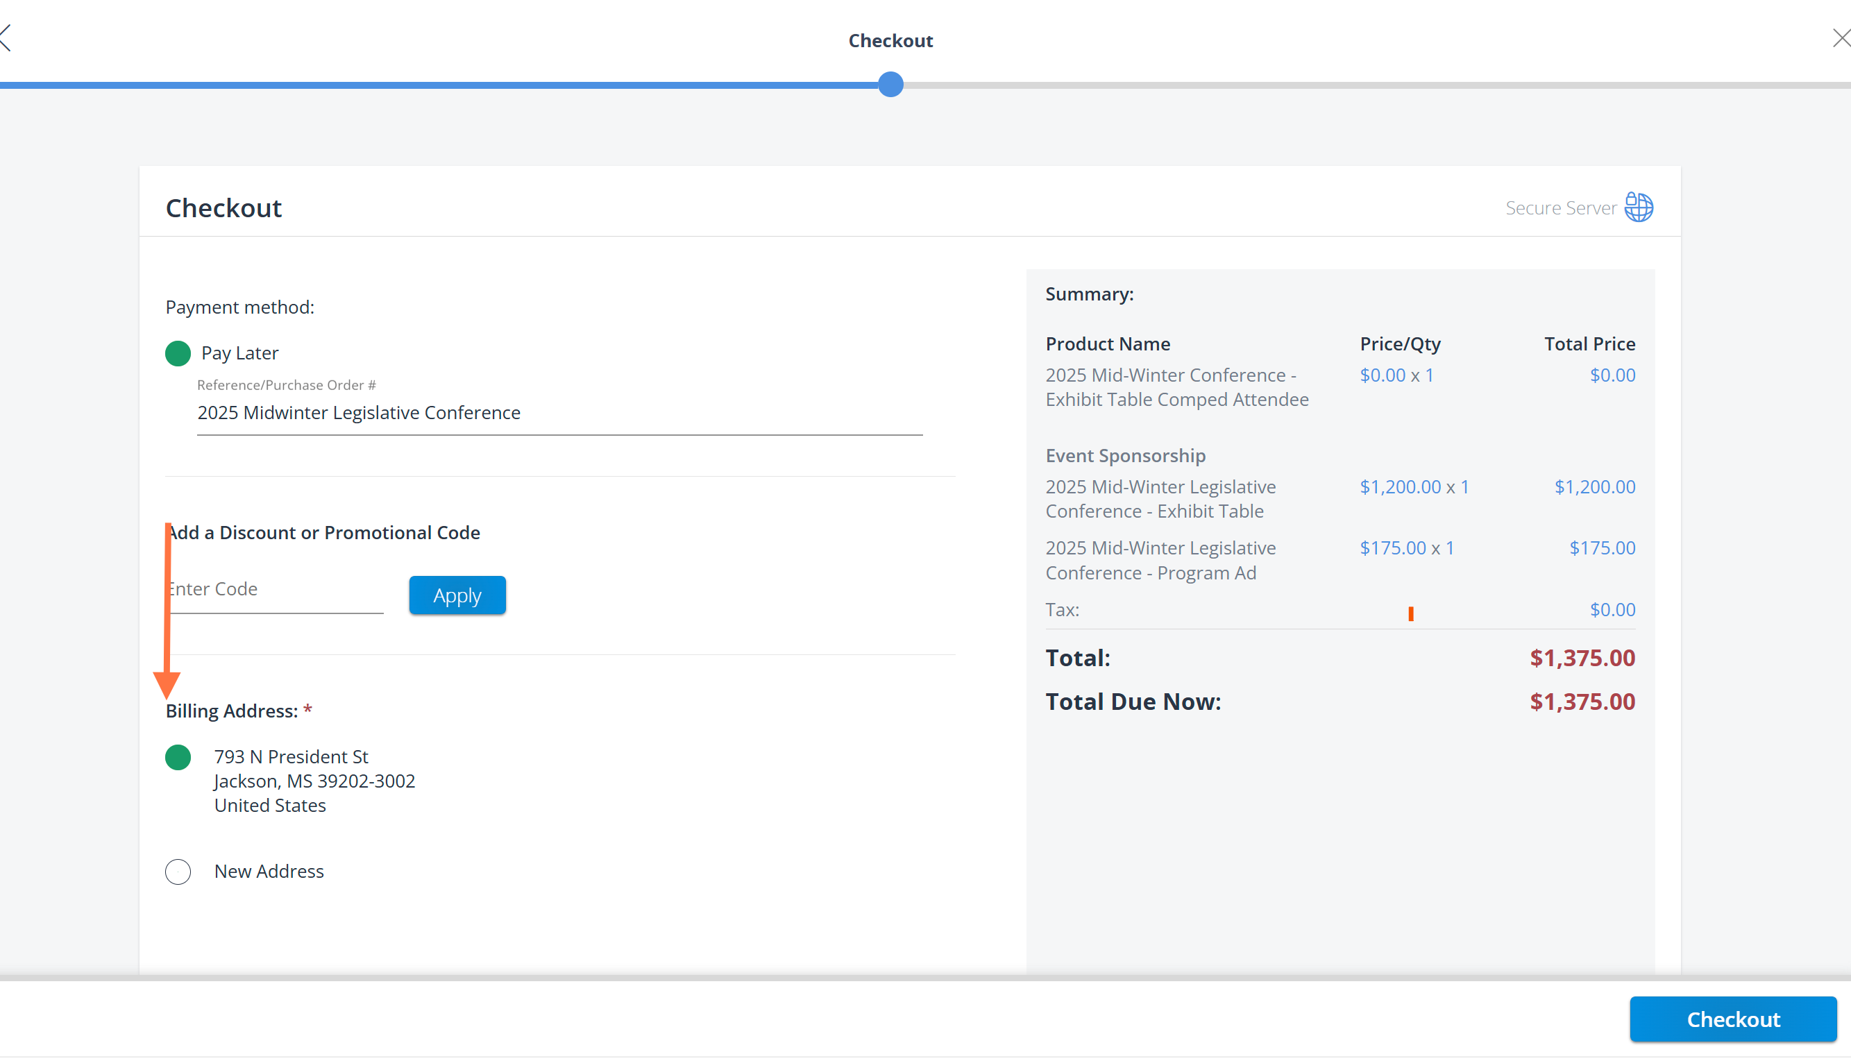Screen dimensions: 1851x1061
Task: Click the Secure Server label
Action: tap(1561, 208)
